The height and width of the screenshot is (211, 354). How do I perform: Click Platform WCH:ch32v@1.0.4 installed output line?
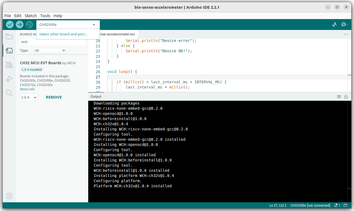point(133,186)
